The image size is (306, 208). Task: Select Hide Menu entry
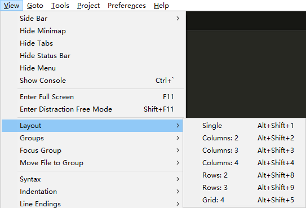pyautogui.click(x=93, y=68)
